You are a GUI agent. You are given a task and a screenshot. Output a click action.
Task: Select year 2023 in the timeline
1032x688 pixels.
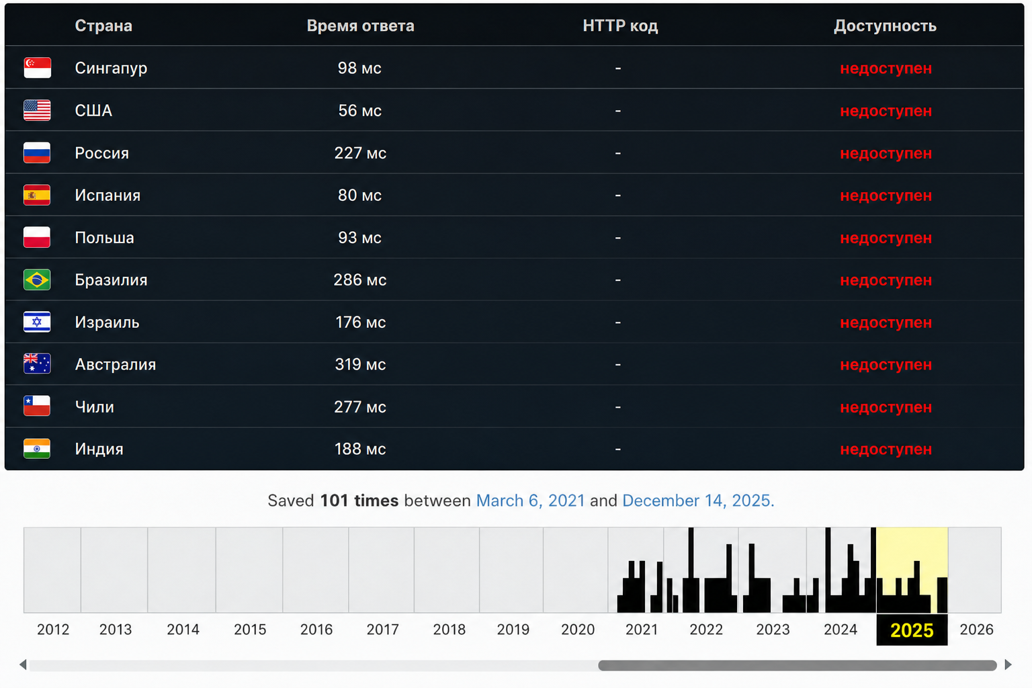(773, 630)
